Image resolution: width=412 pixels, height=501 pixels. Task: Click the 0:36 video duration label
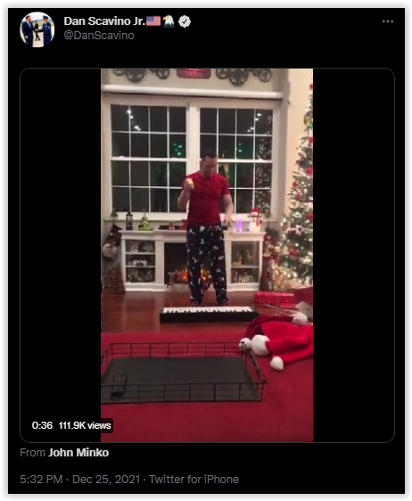[x=42, y=425]
